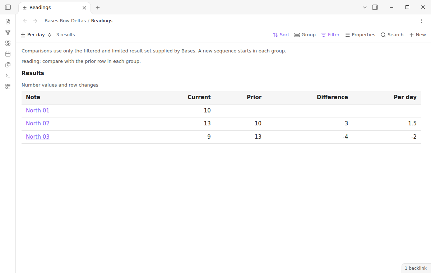
Task: Open graph view from sidebar ribbon
Action: [8, 32]
